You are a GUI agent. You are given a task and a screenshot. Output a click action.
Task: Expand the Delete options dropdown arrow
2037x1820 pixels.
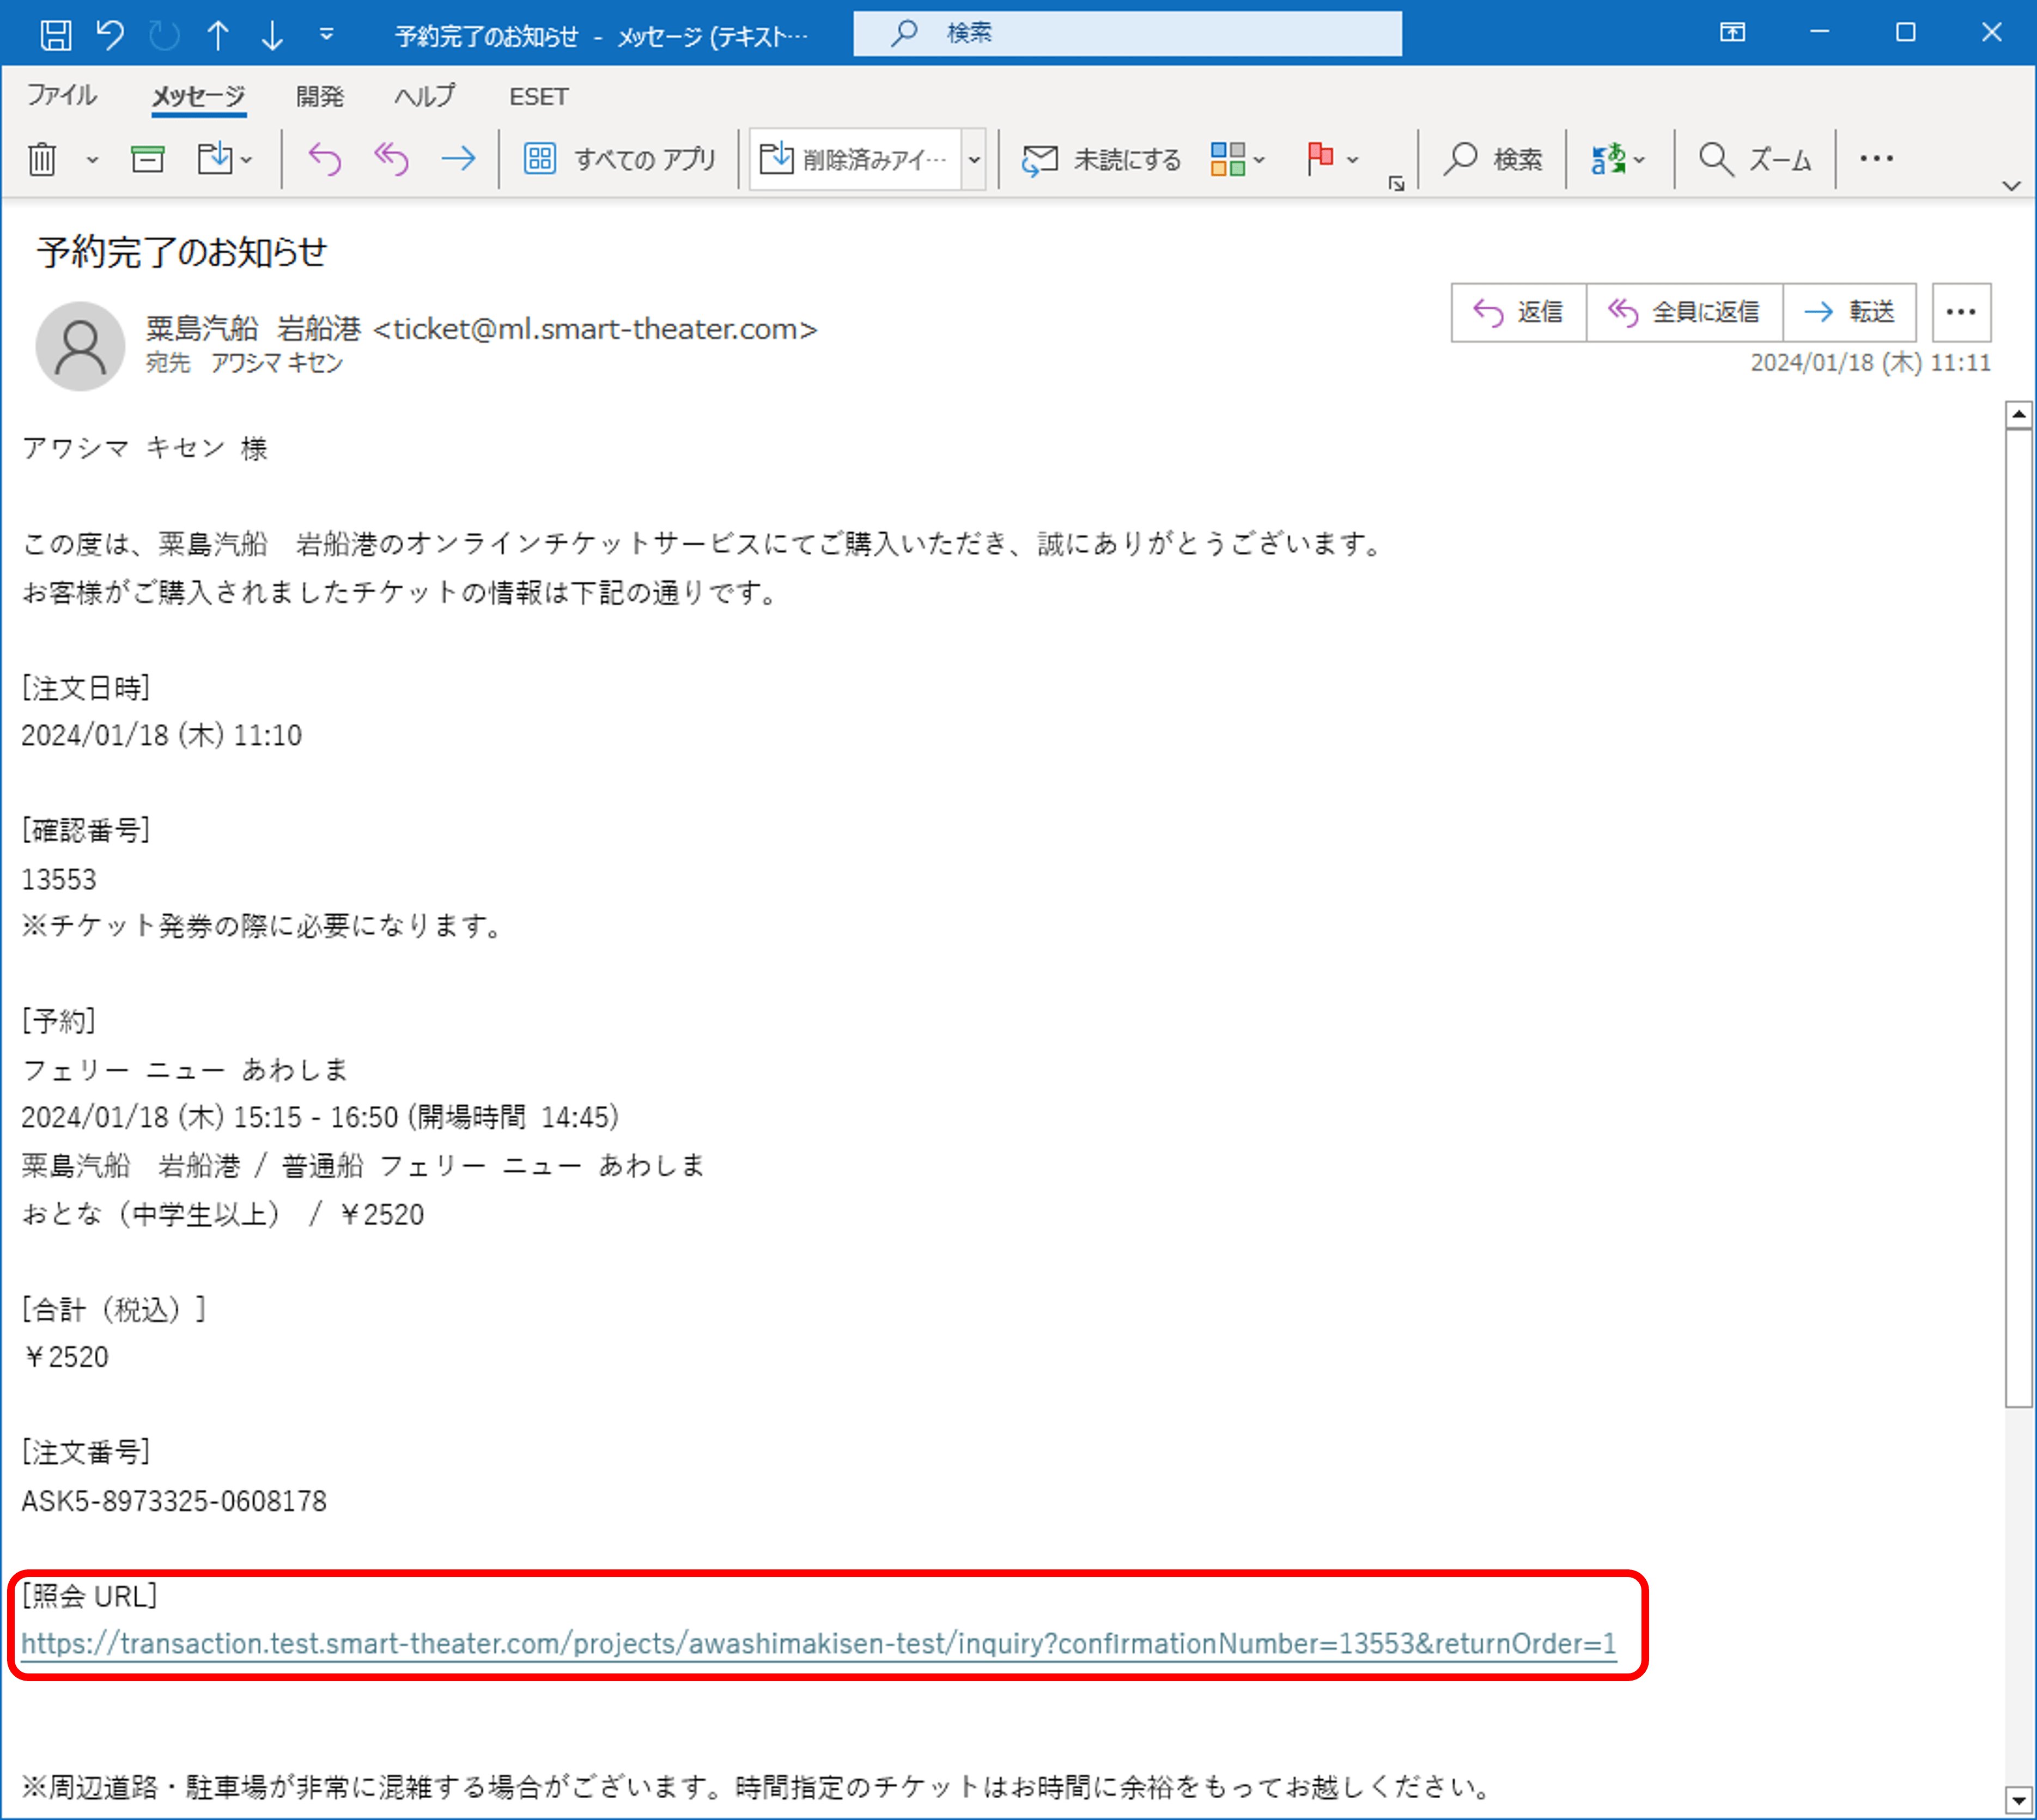pos(92,159)
